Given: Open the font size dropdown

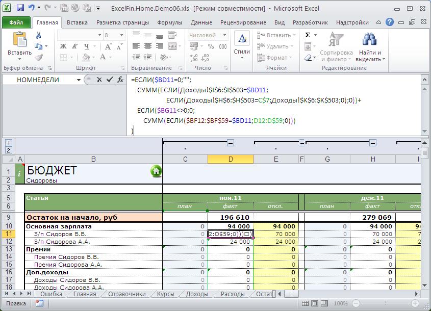Looking at the screenshot, I should pyautogui.click(x=121, y=35).
